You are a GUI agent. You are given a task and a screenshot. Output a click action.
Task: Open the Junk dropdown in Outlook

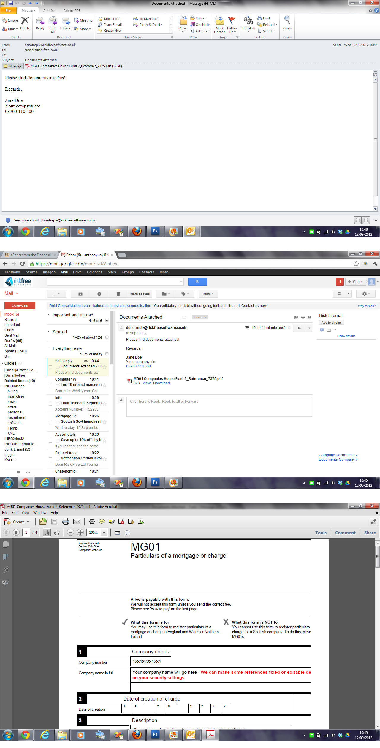[x=10, y=29]
